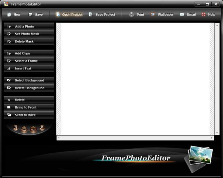
Task: Click the Insert Text icon
Action: [x=9, y=68]
